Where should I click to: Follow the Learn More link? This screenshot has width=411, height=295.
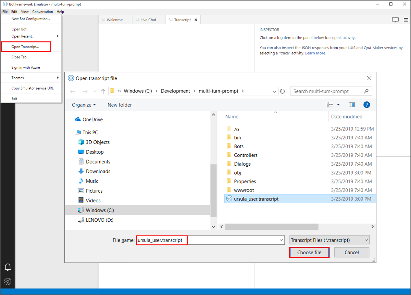tap(315, 53)
